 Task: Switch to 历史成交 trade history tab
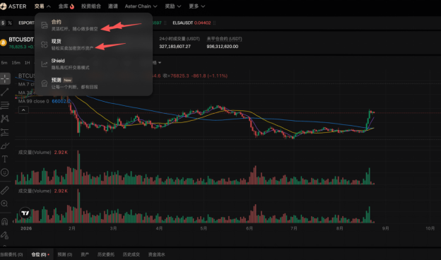pos(131,254)
